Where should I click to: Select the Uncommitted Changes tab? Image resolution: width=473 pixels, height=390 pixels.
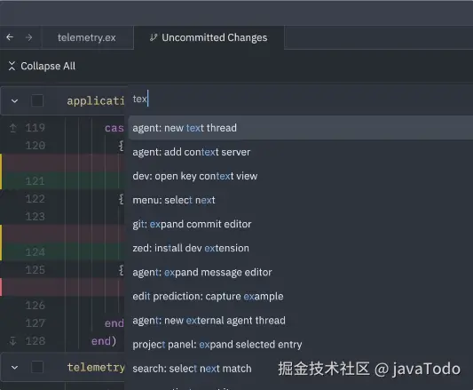click(209, 37)
